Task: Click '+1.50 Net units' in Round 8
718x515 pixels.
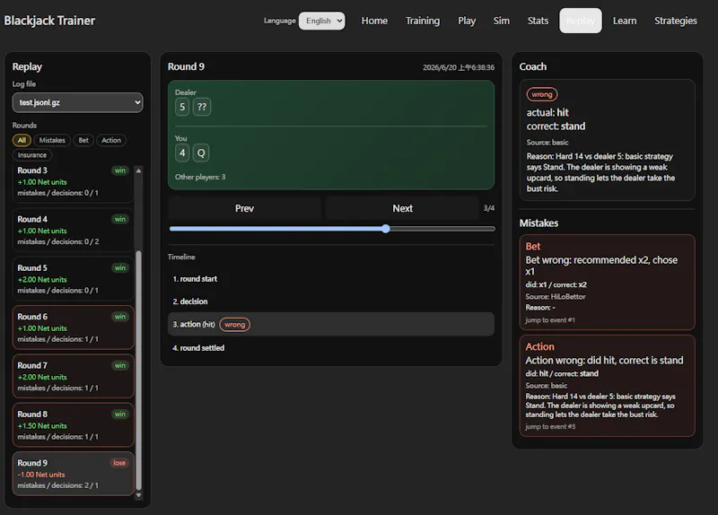Action: pyautogui.click(x=42, y=426)
